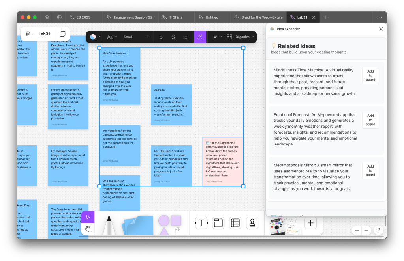The image size is (404, 261).
Task: Choose the Section tool
Action: (x=218, y=223)
